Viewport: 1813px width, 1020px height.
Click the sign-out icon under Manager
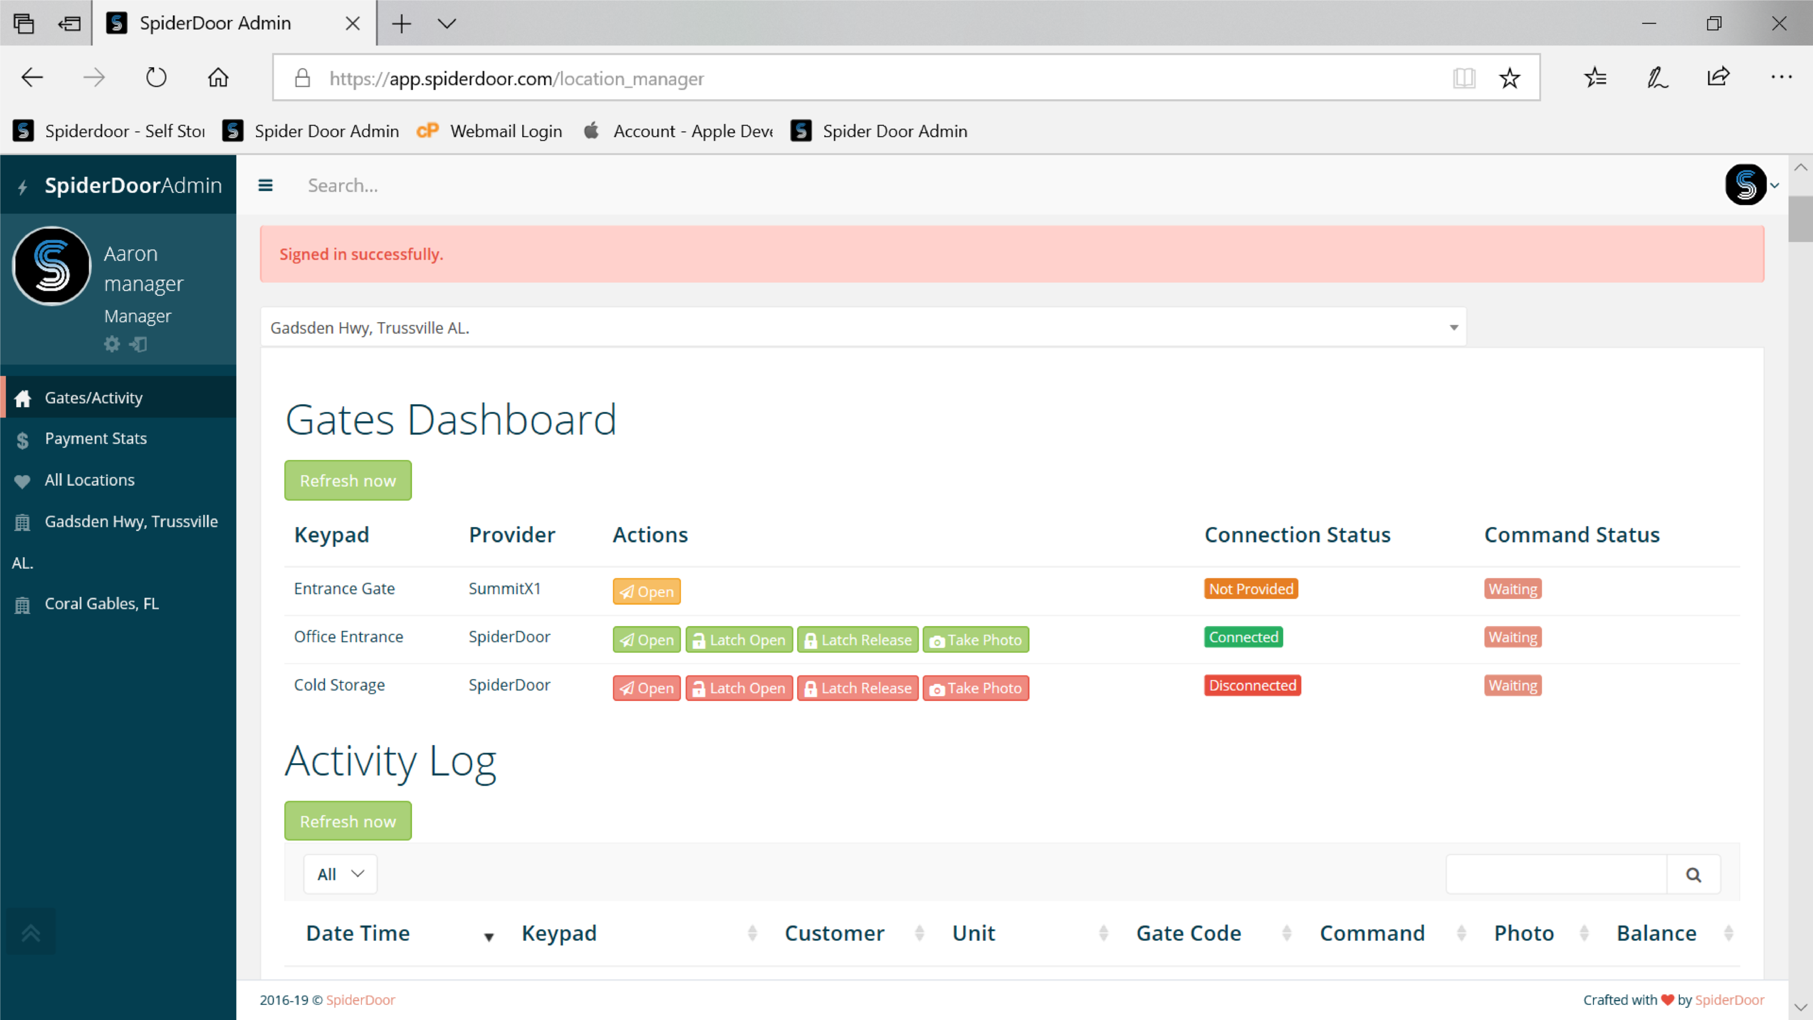pos(138,344)
